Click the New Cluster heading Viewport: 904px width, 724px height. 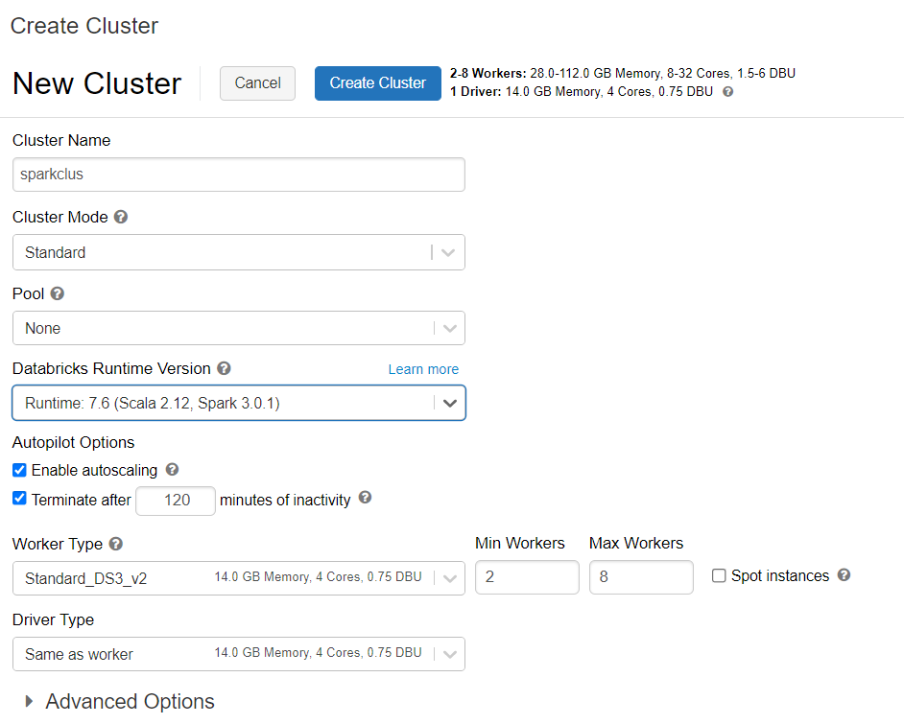point(97,83)
